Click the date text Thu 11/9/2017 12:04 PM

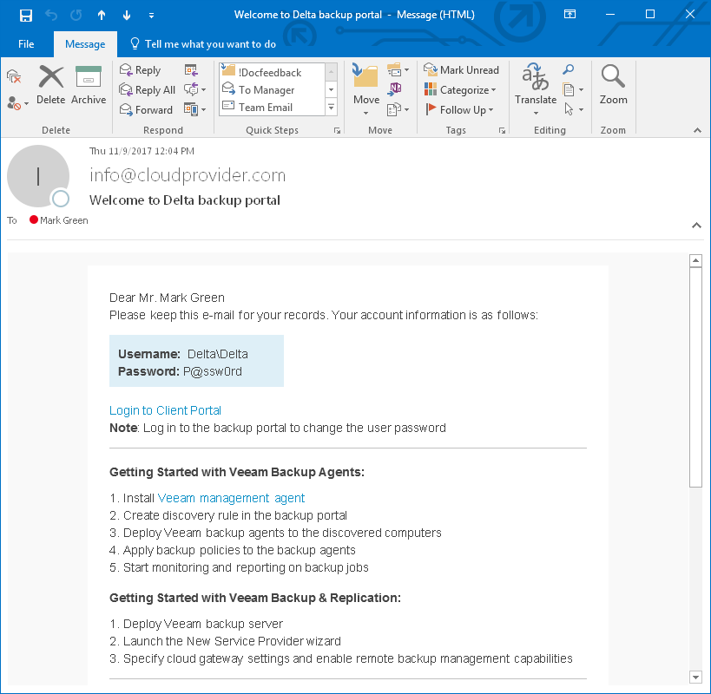pos(142,151)
